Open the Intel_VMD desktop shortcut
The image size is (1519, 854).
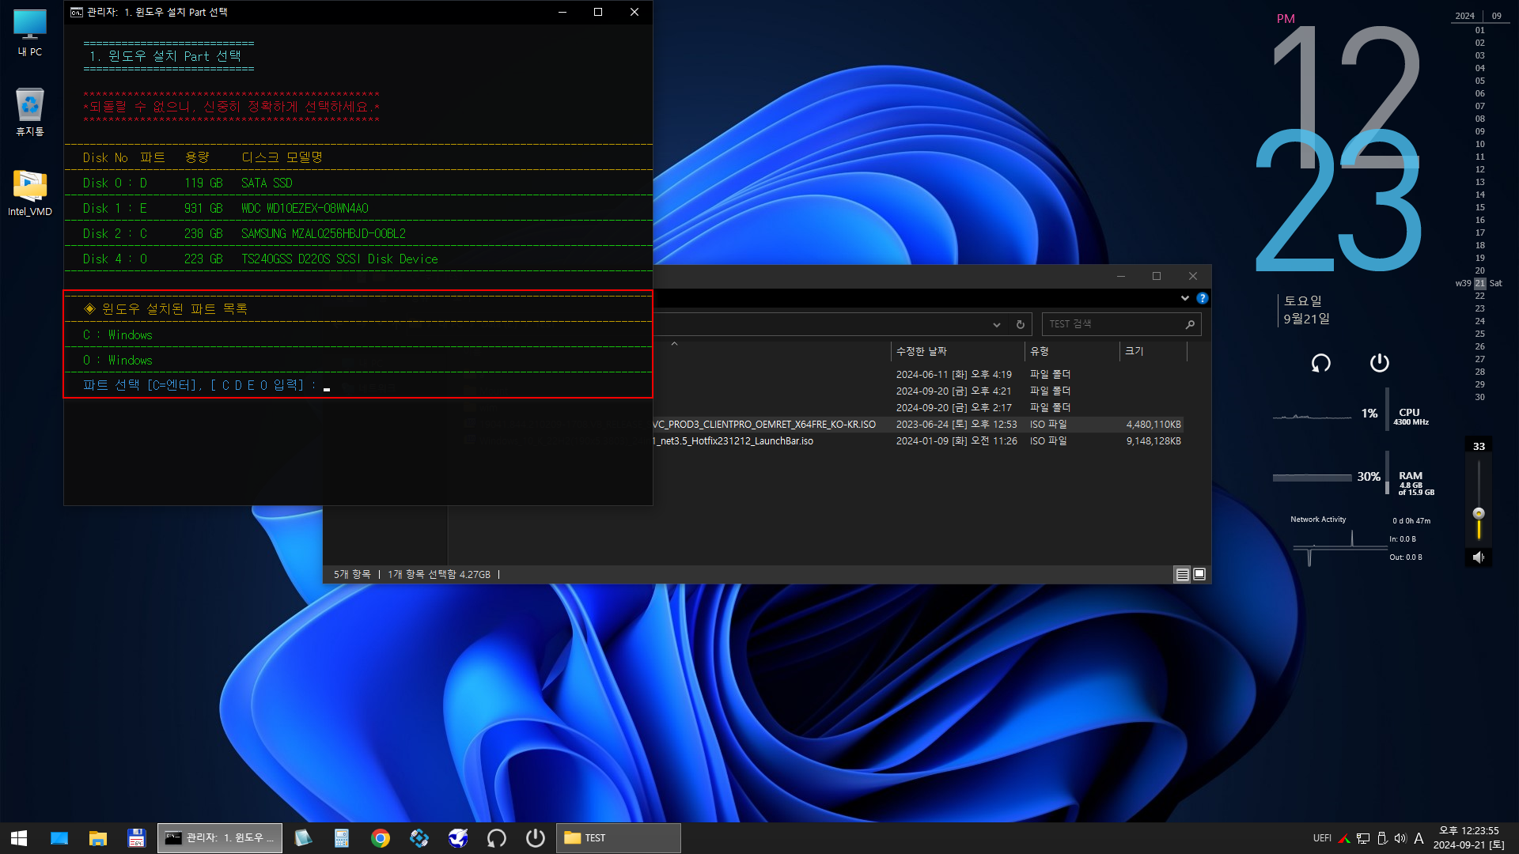(30, 192)
